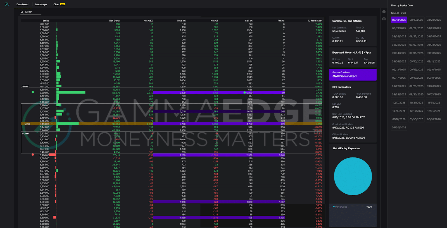Image resolution: width=447 pixels, height=228 pixels.
Task: Click the Invert expiry selection link
Action: coord(403,13)
